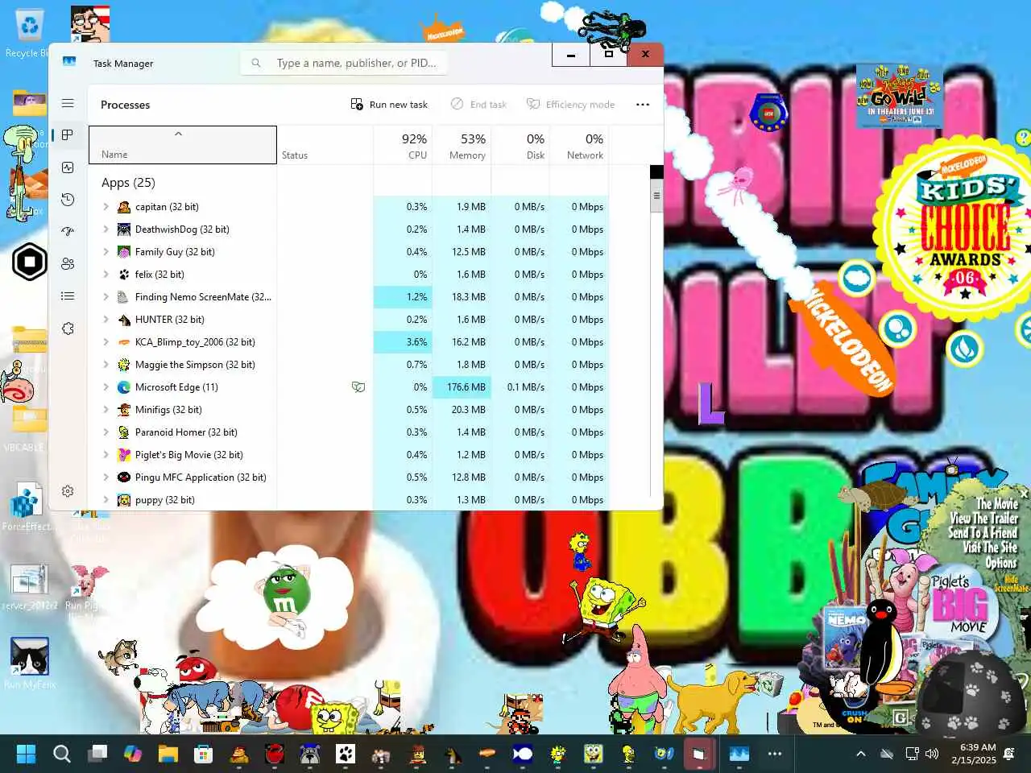Screen dimensions: 1031x773
Task: Click the Pingu MFC Application process icon
Action: [x=124, y=477]
